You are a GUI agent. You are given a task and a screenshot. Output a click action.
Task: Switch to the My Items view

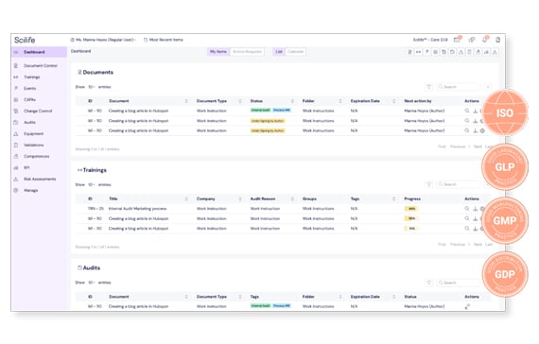[x=217, y=52]
